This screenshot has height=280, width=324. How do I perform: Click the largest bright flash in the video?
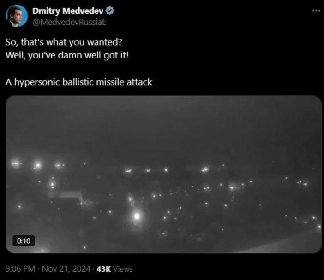(137, 216)
